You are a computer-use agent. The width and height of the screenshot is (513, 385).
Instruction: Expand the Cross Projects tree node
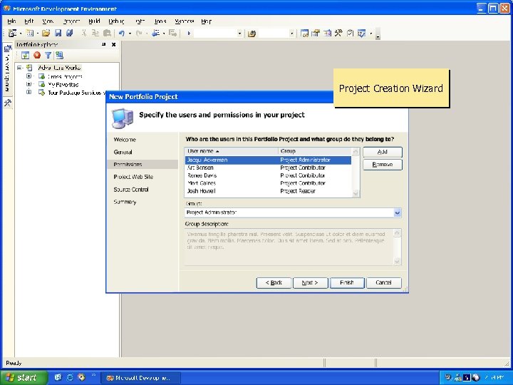tap(28, 76)
